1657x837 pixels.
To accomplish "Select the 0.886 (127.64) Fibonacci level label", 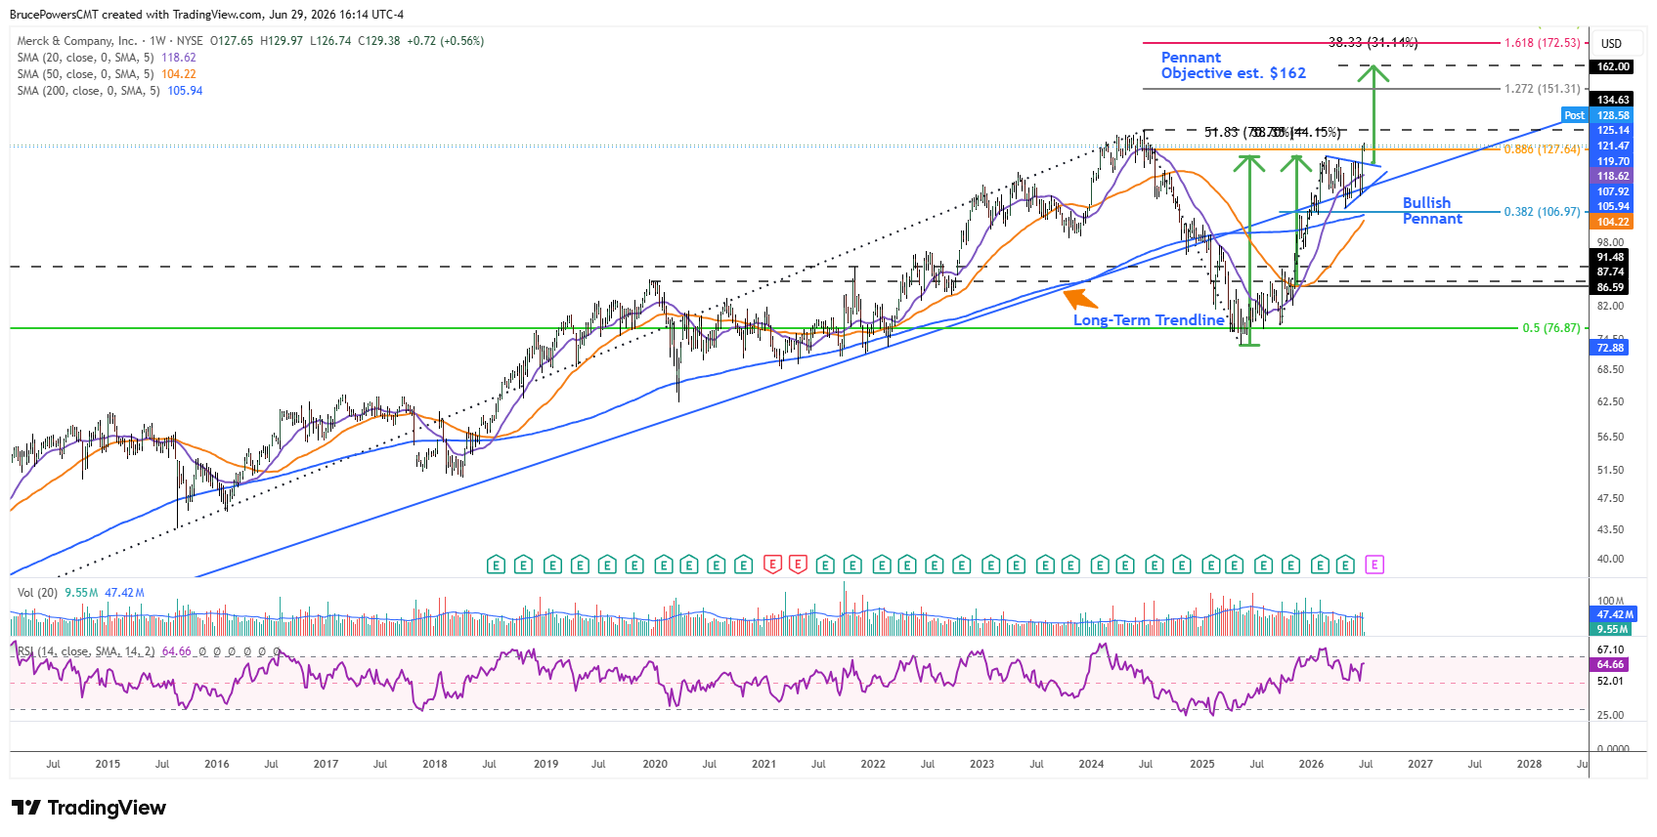I will coord(1542,149).
